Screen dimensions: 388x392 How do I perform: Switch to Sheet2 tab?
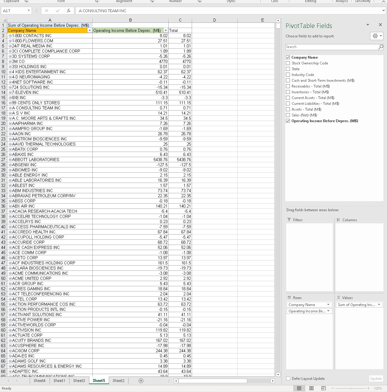(x=118, y=381)
